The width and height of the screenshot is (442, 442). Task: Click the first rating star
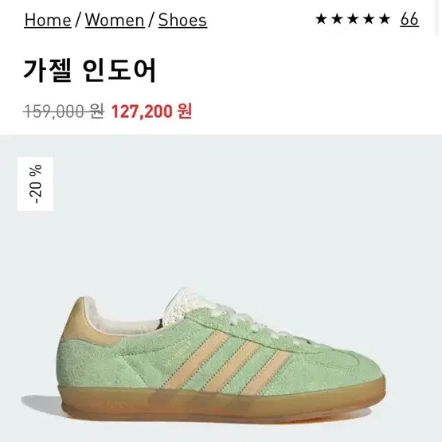(321, 19)
